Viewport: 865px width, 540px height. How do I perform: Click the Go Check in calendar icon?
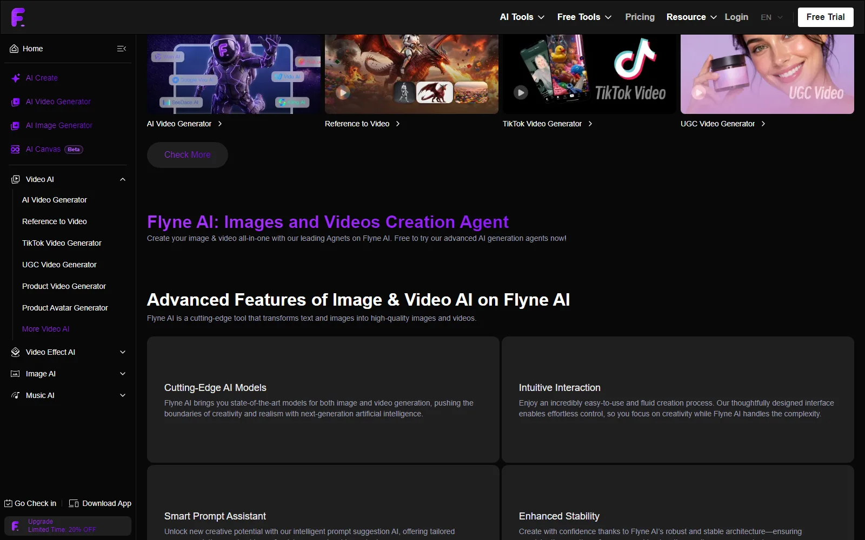[x=8, y=503]
